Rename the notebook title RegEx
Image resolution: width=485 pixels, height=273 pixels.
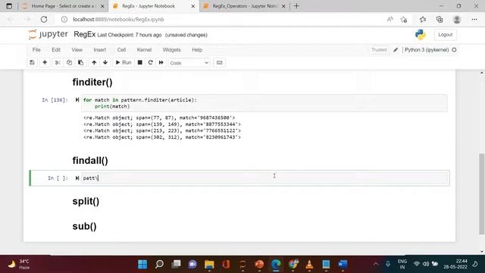coord(84,34)
